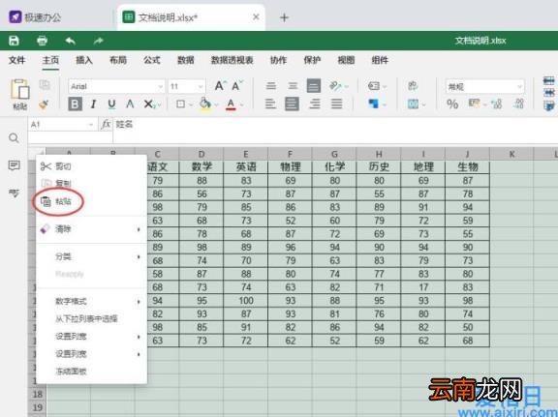Click the fx insert function icon
Viewport: 558px width, 417px height.
point(106,125)
